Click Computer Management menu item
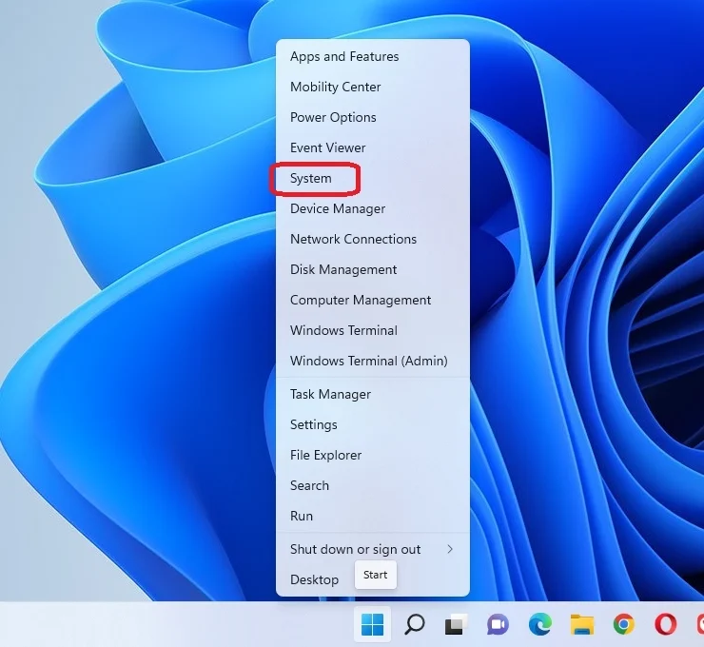Screen dimensions: 704x647 361,300
